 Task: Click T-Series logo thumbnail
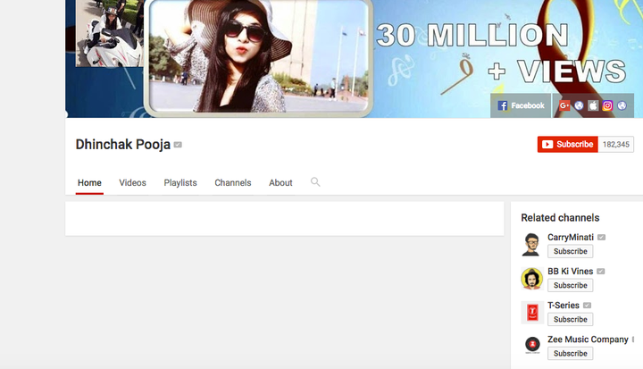click(x=532, y=313)
